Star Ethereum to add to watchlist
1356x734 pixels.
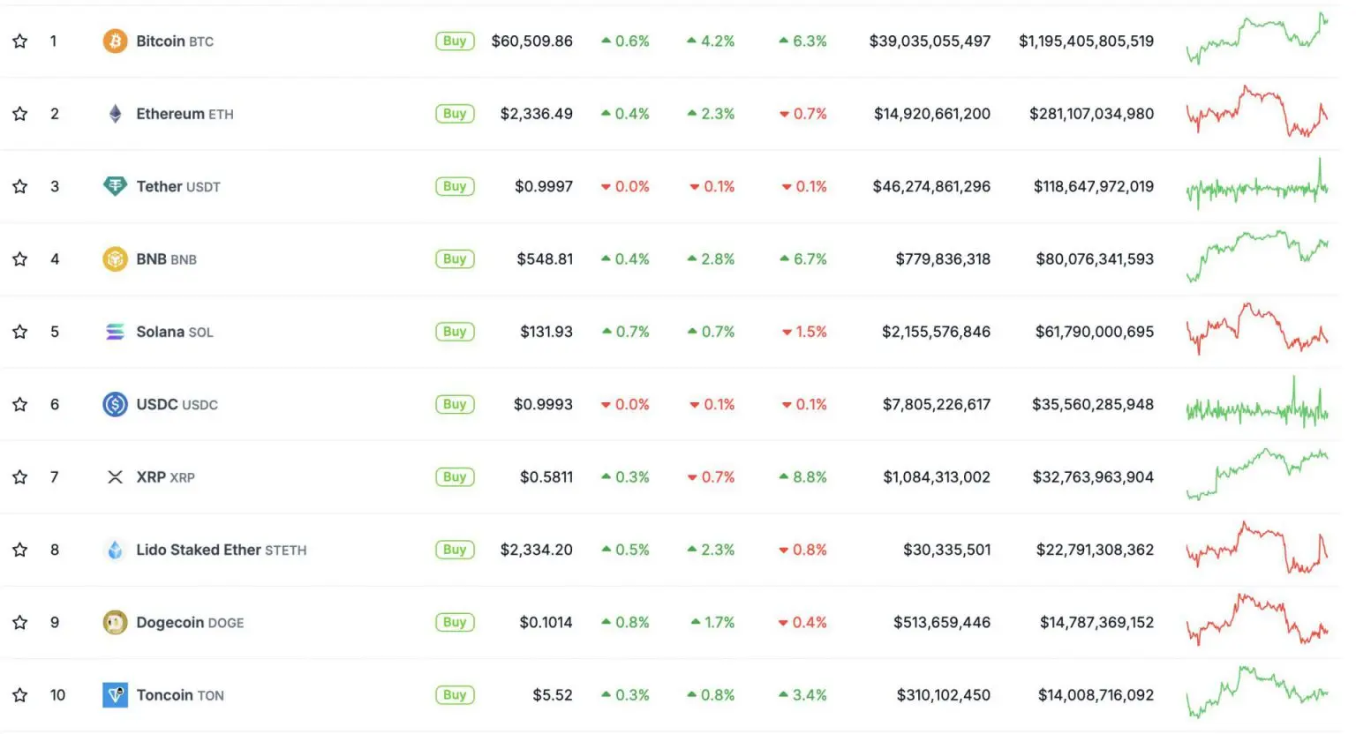coord(19,114)
